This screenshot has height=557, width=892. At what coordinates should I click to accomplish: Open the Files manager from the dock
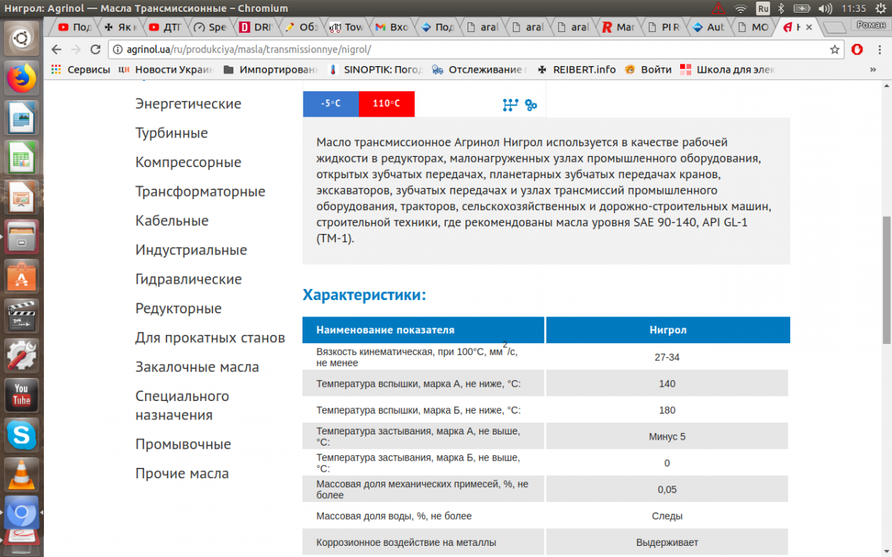pyautogui.click(x=22, y=238)
